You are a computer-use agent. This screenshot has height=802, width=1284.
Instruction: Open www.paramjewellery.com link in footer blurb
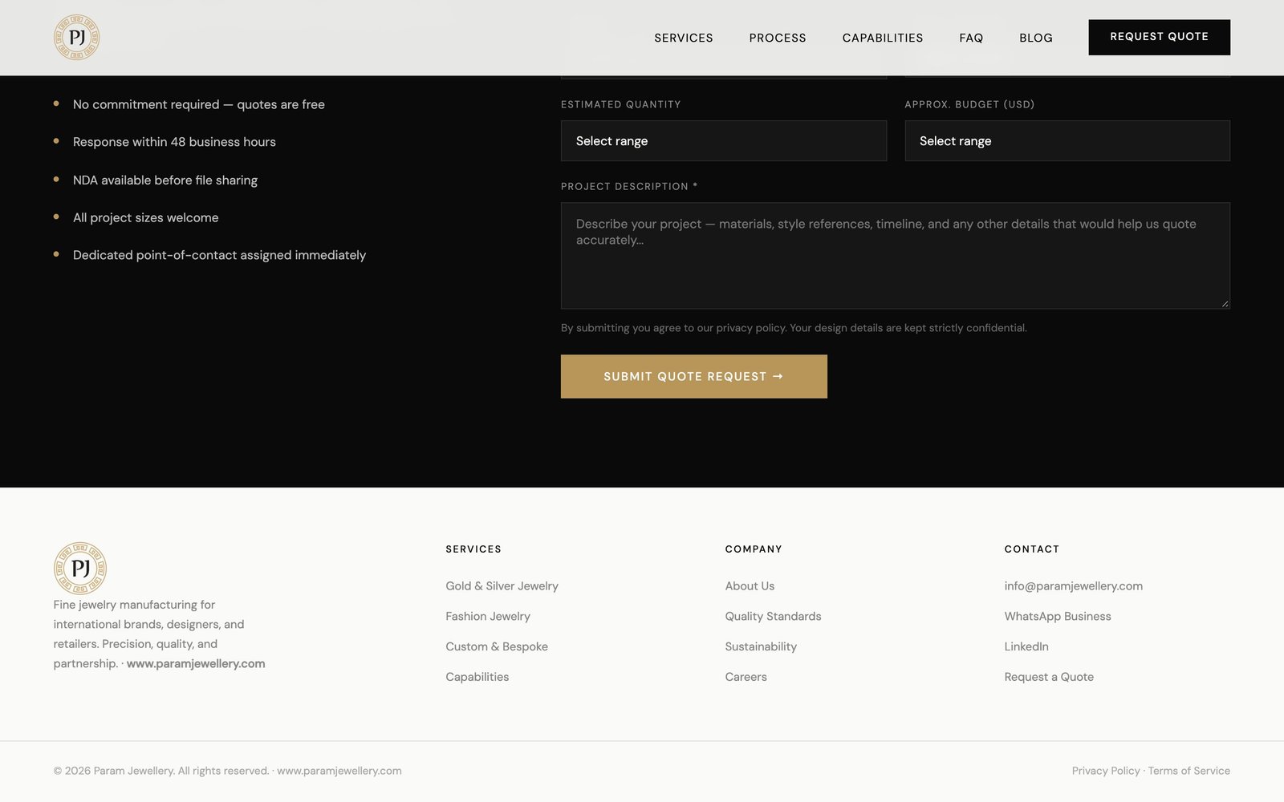point(196,664)
